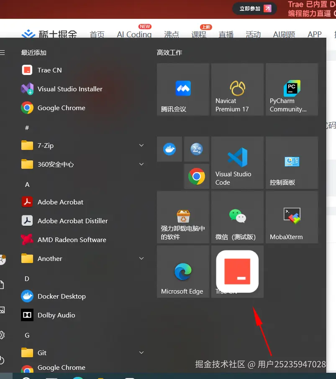
Task: Launch Adobe Acrobat Distiller from app list
Action: pos(72,221)
